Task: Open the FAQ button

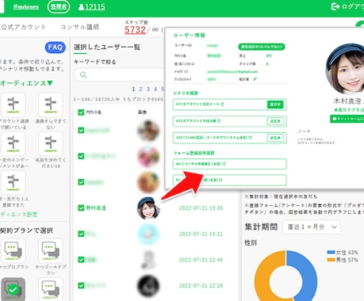Action: [55, 48]
